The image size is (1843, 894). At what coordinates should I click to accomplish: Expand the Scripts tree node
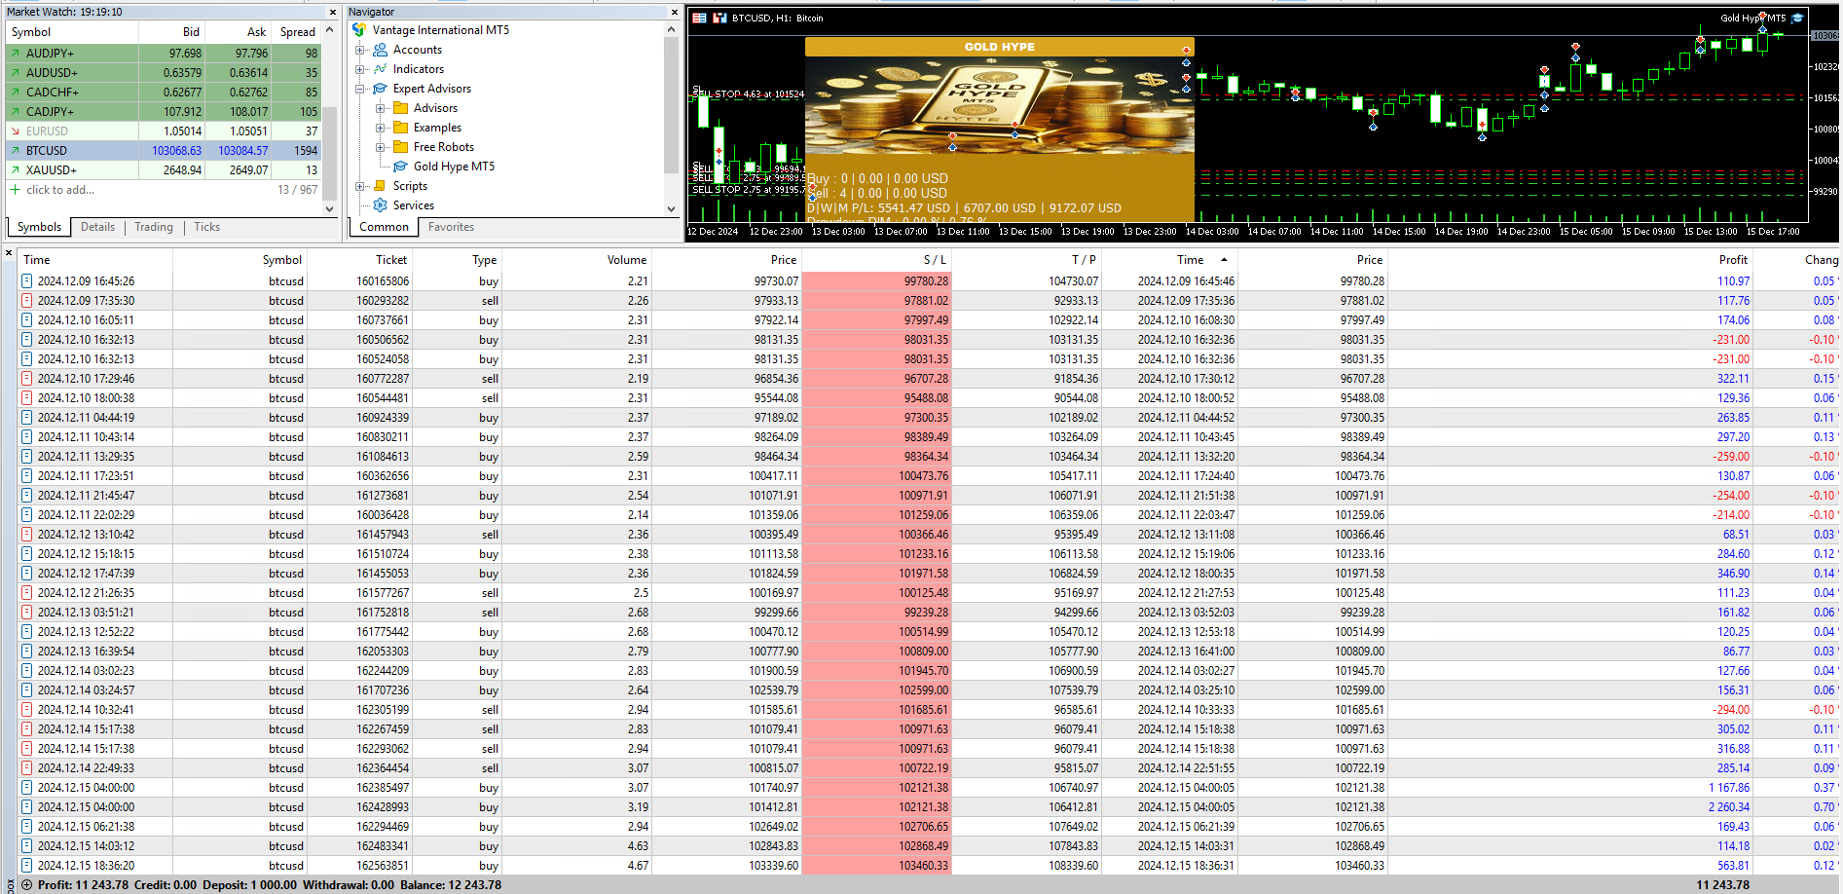click(359, 186)
